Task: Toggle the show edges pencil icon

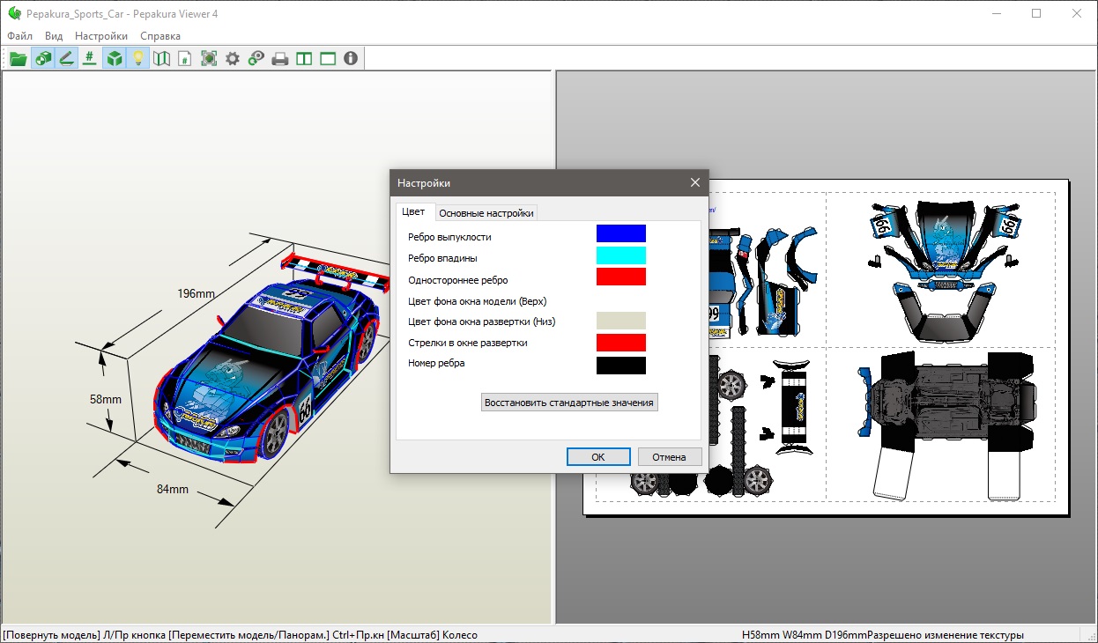Action: pos(66,59)
